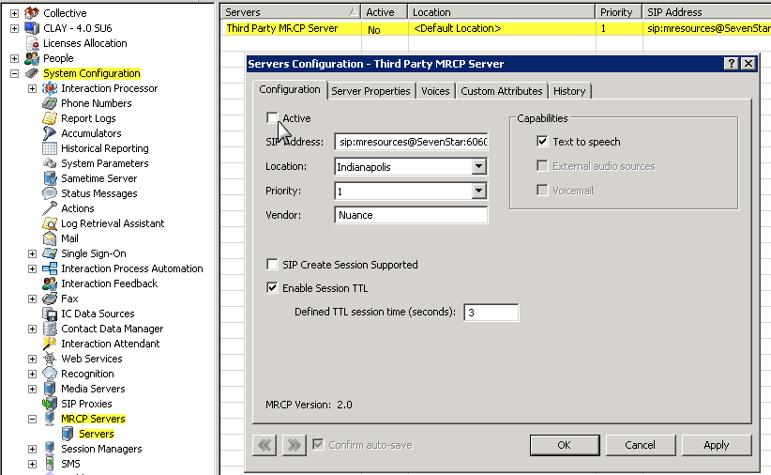771x475 pixels.
Task: Select the Interaction Attendant icon
Action: click(x=50, y=344)
